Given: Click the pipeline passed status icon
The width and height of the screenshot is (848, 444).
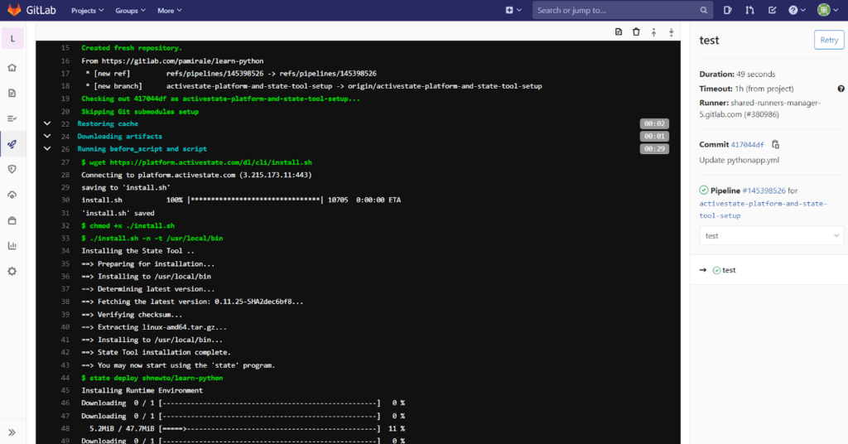Looking at the screenshot, I should 704,191.
